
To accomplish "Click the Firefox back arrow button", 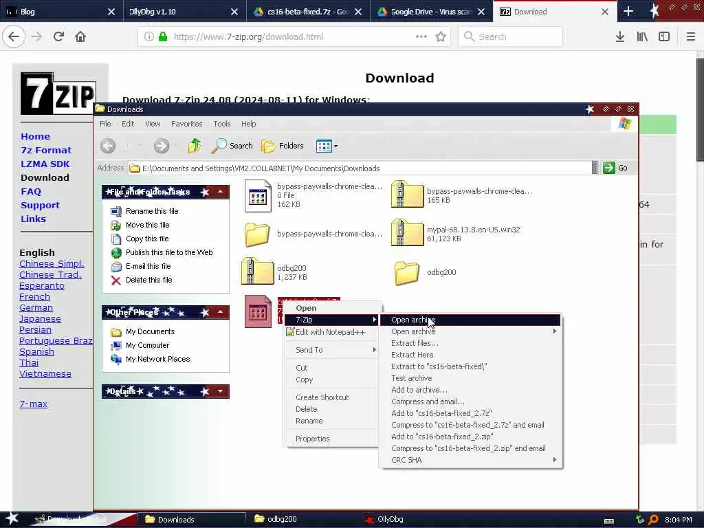I will [x=14, y=36].
